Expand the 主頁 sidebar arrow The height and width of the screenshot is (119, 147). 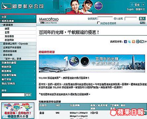[35, 17]
